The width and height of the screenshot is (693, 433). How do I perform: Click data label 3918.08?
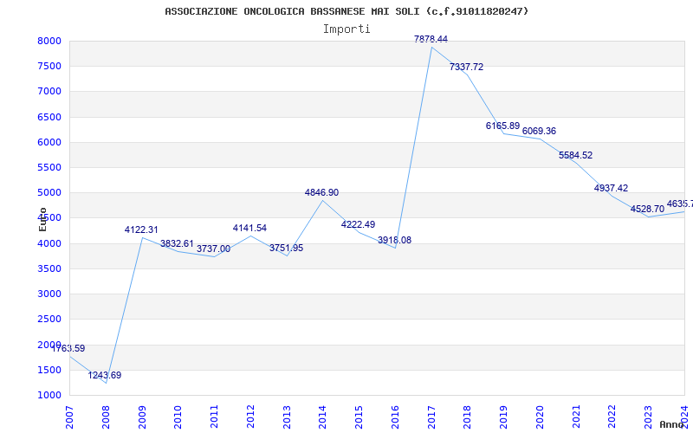pyautogui.click(x=394, y=241)
